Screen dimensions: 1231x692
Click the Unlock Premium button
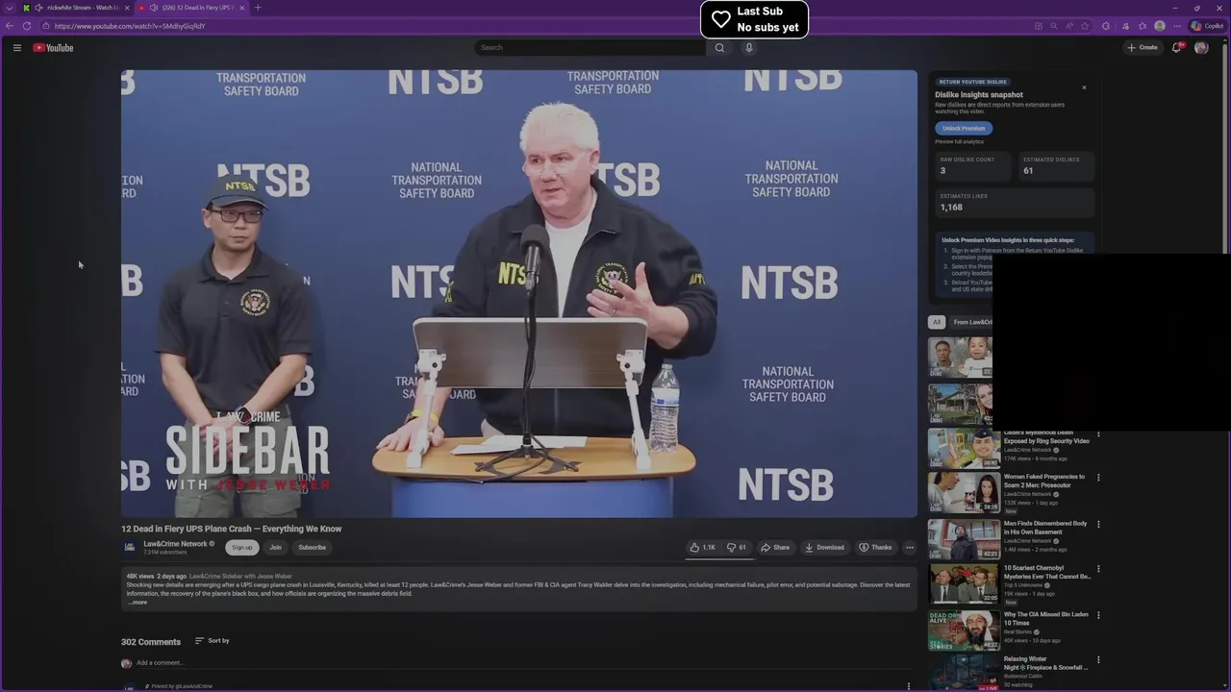(x=964, y=128)
